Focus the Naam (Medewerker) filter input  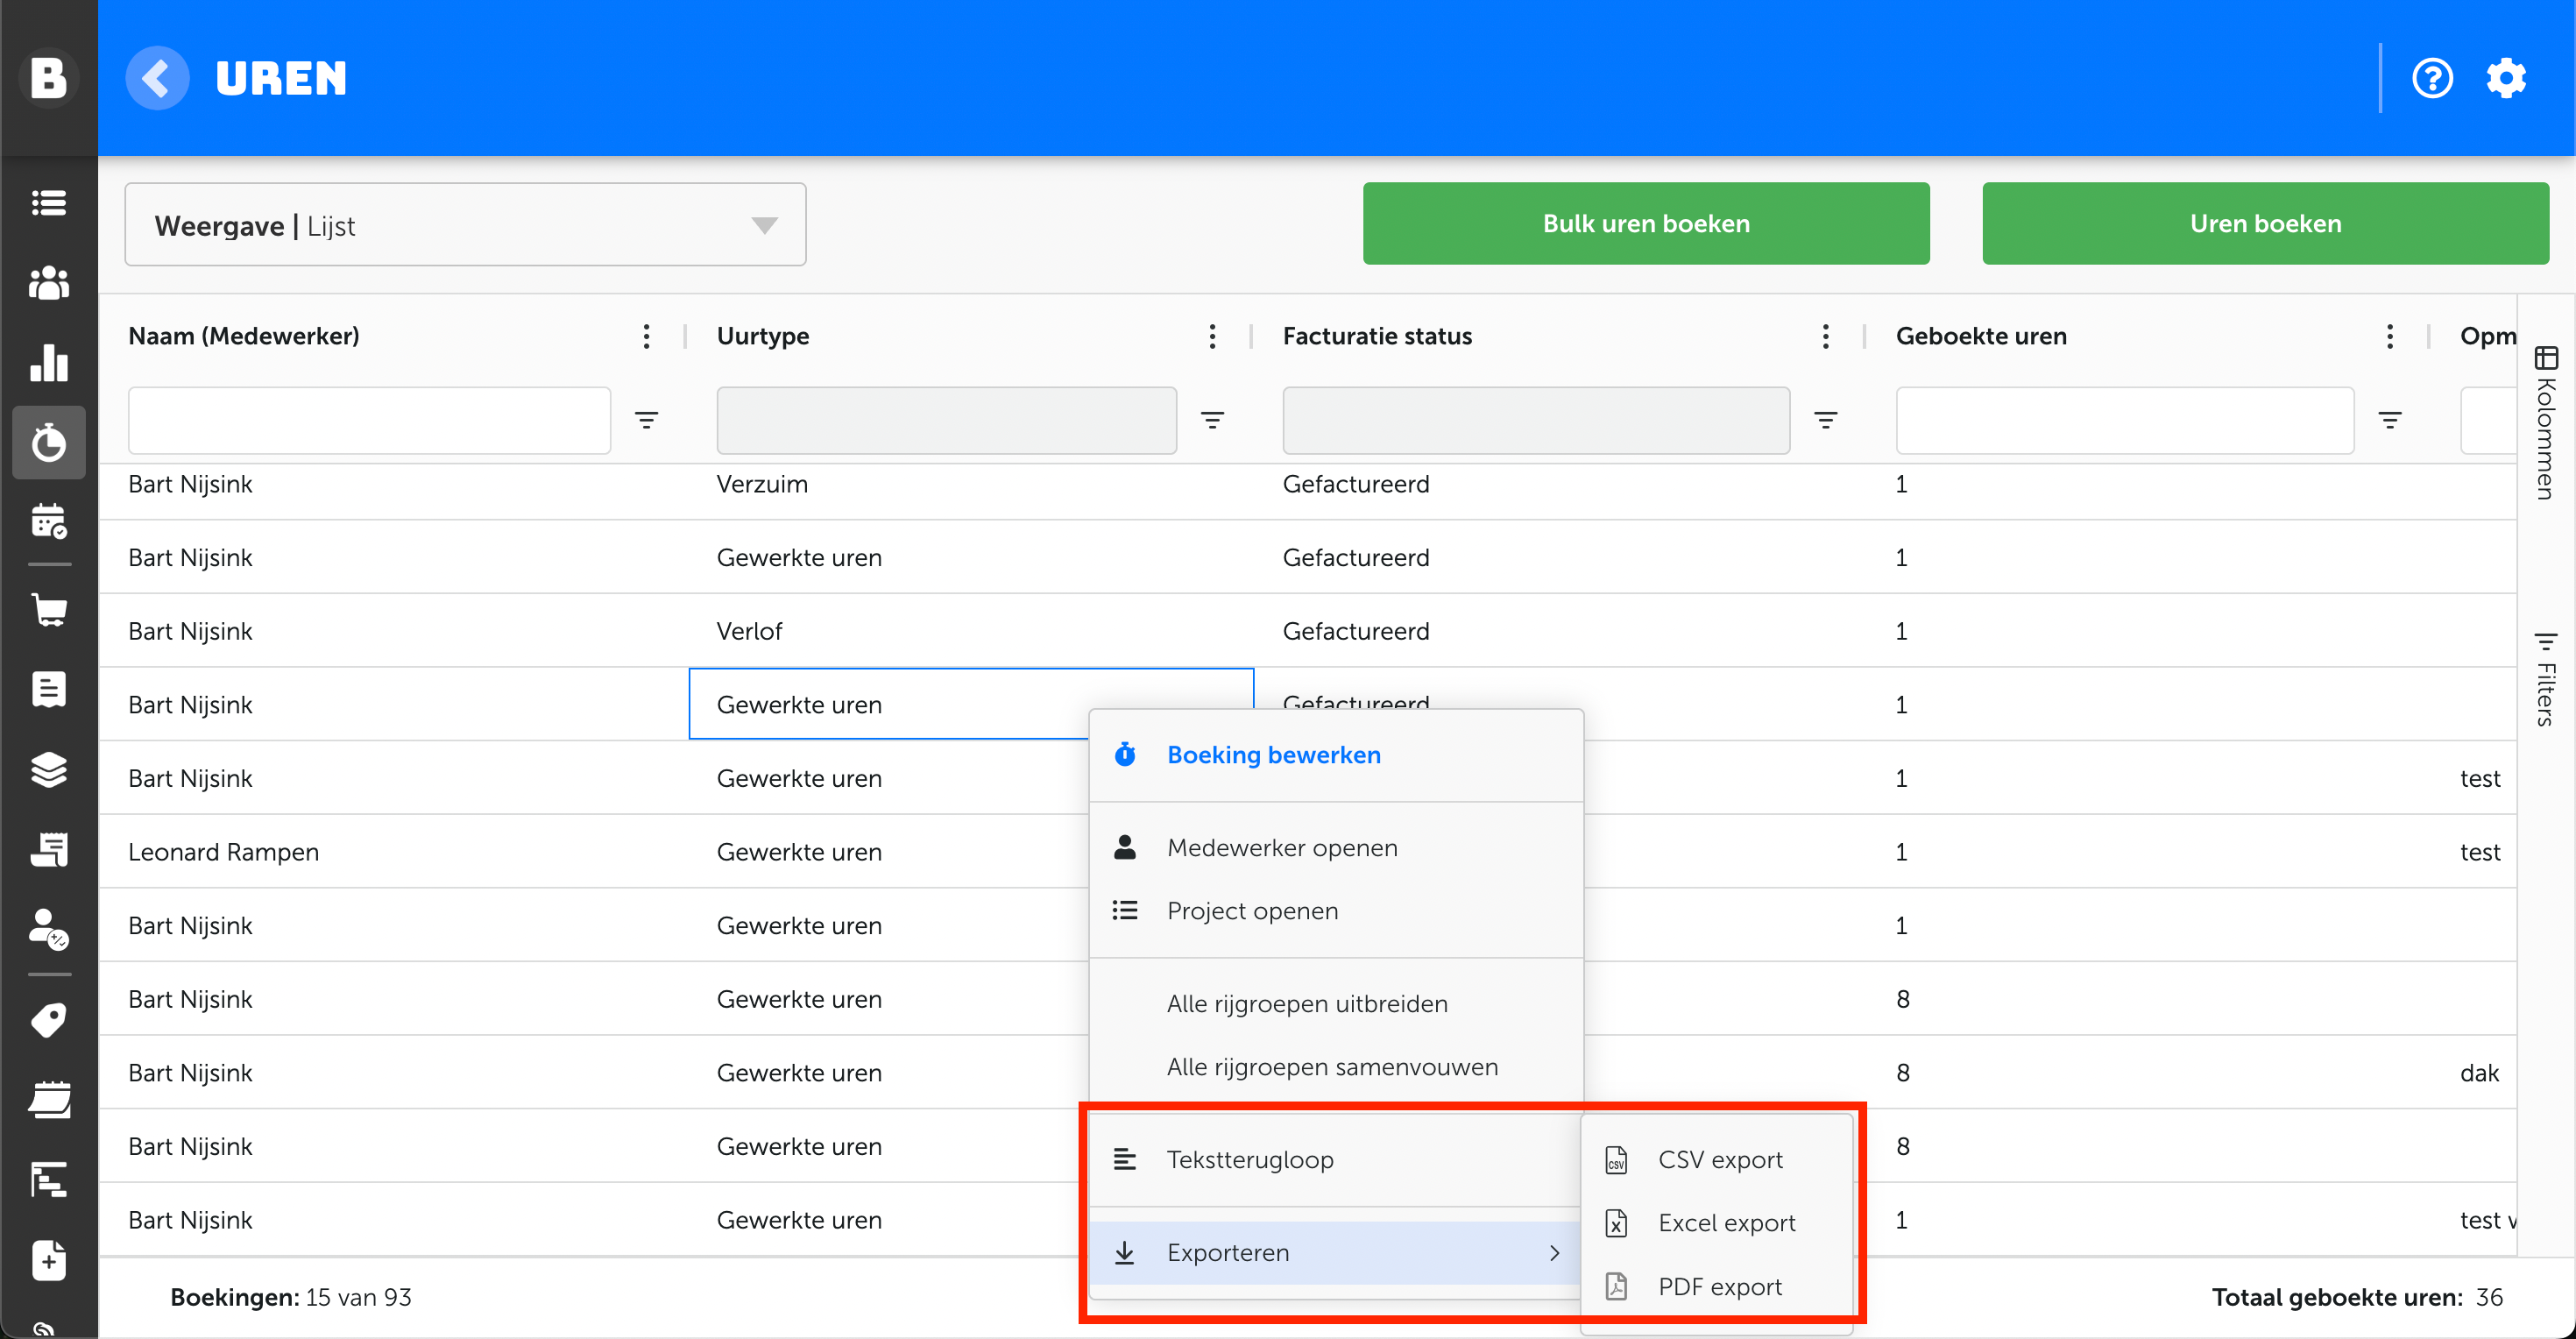[x=369, y=421]
